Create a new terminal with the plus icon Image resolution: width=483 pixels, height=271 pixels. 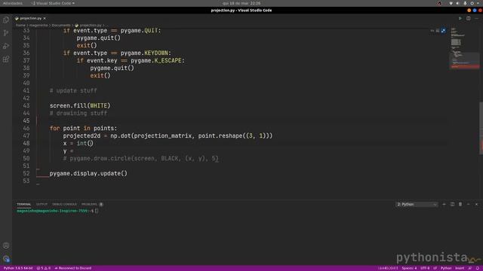pyautogui.click(x=444, y=204)
